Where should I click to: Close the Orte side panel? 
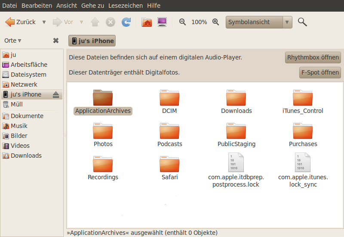pos(56,41)
